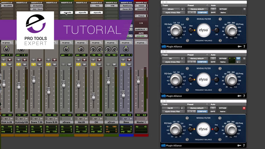This screenshot has width=265, height=149.
Task: Click COMPARE in sSnare plugin
Action: coord(202,12)
